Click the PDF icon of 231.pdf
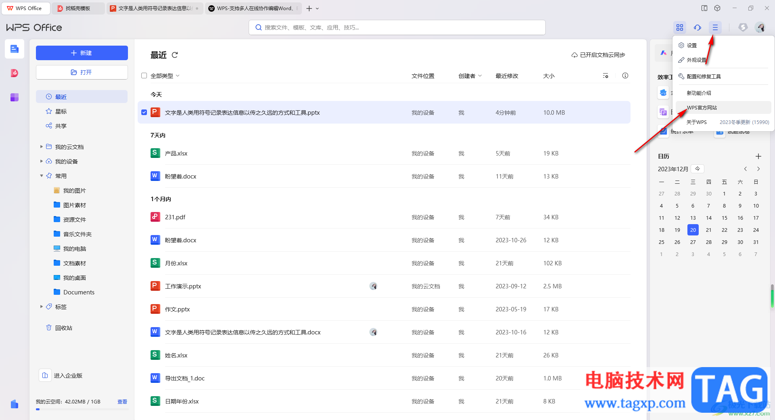The width and height of the screenshot is (775, 420). (x=155, y=217)
